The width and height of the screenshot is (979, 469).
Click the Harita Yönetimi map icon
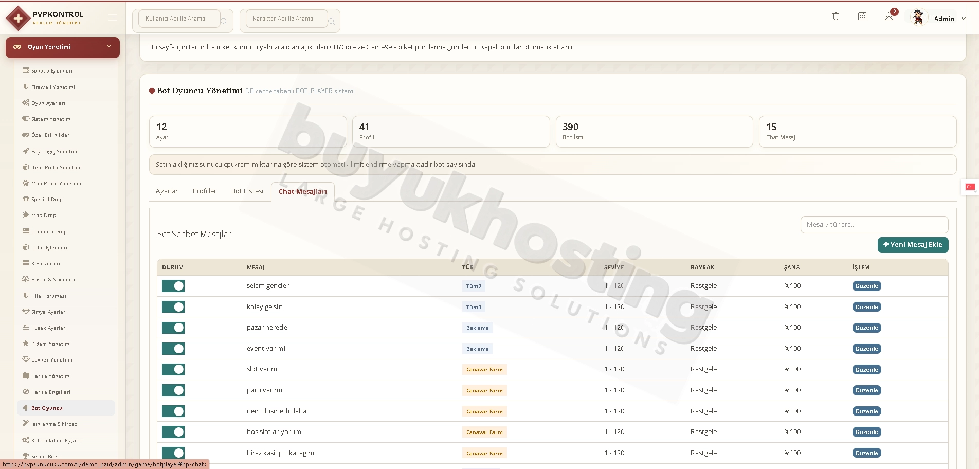pos(26,376)
